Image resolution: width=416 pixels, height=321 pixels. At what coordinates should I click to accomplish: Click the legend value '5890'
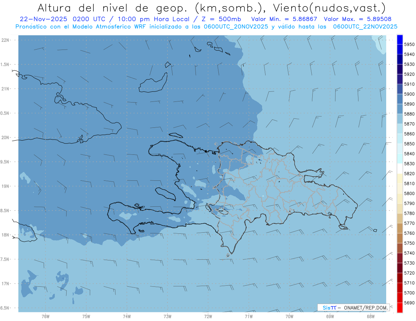(409, 104)
